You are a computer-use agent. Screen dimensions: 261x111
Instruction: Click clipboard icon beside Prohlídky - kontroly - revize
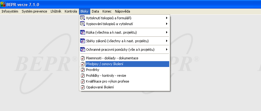pyautogui.click(x=83, y=76)
